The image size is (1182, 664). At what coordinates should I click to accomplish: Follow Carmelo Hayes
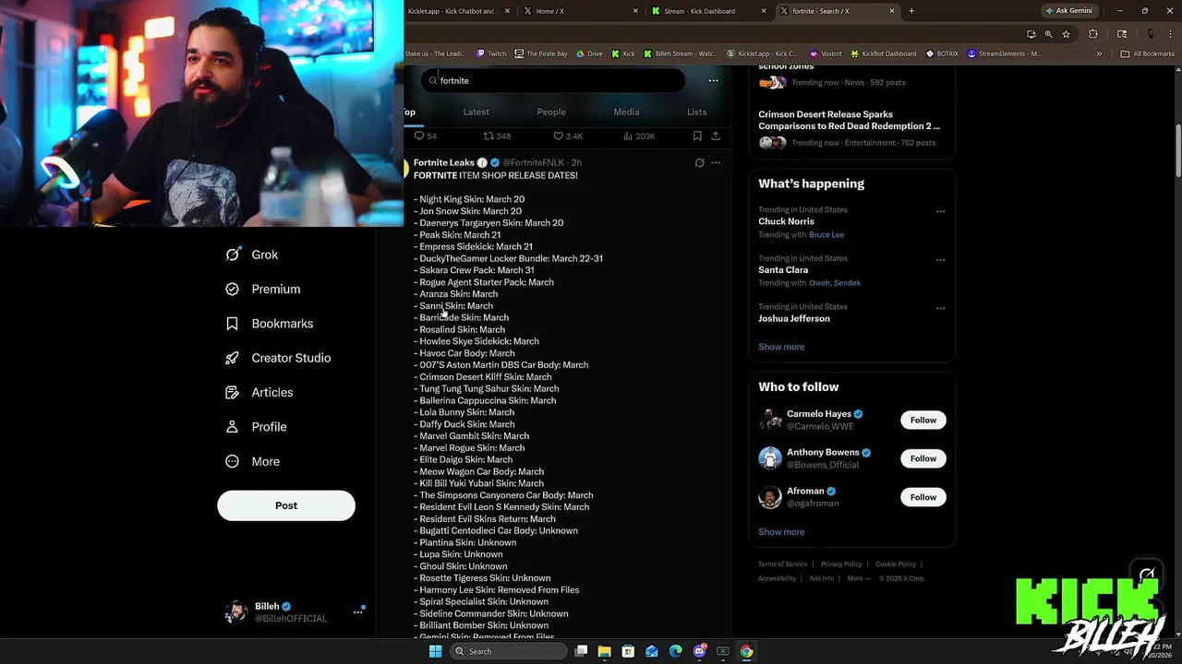[923, 420]
